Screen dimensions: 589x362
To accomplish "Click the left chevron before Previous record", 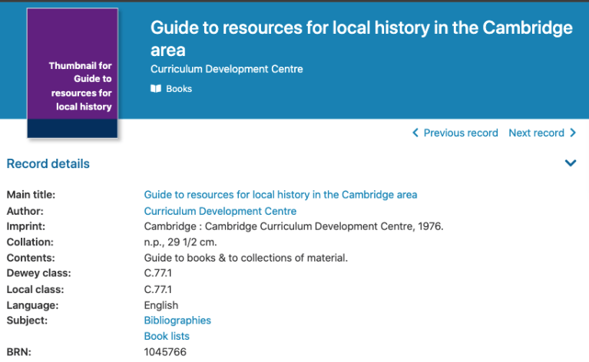I will coord(415,133).
